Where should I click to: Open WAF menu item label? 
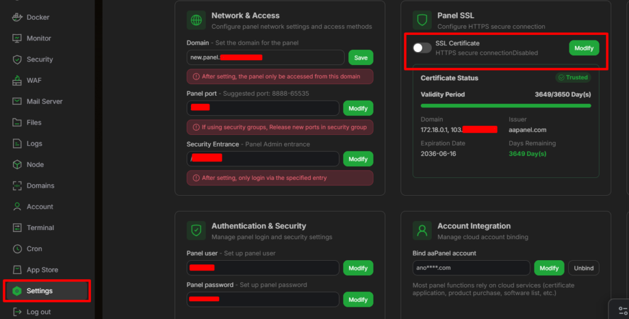pos(34,80)
